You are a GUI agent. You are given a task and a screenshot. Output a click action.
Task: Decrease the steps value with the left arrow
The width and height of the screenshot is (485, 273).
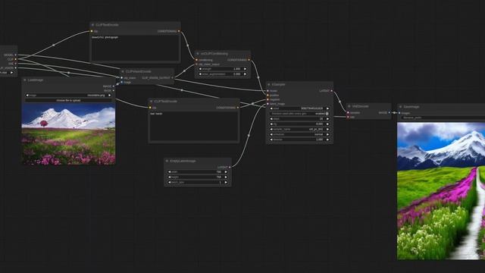(271, 119)
